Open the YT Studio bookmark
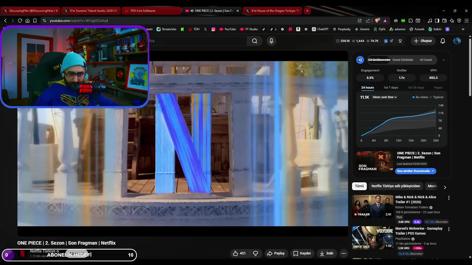The width and height of the screenshot is (472, 265). point(249,29)
